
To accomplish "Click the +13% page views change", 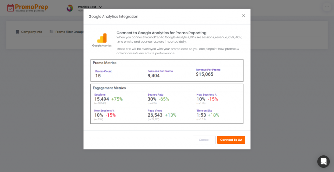I will click(x=171, y=115).
